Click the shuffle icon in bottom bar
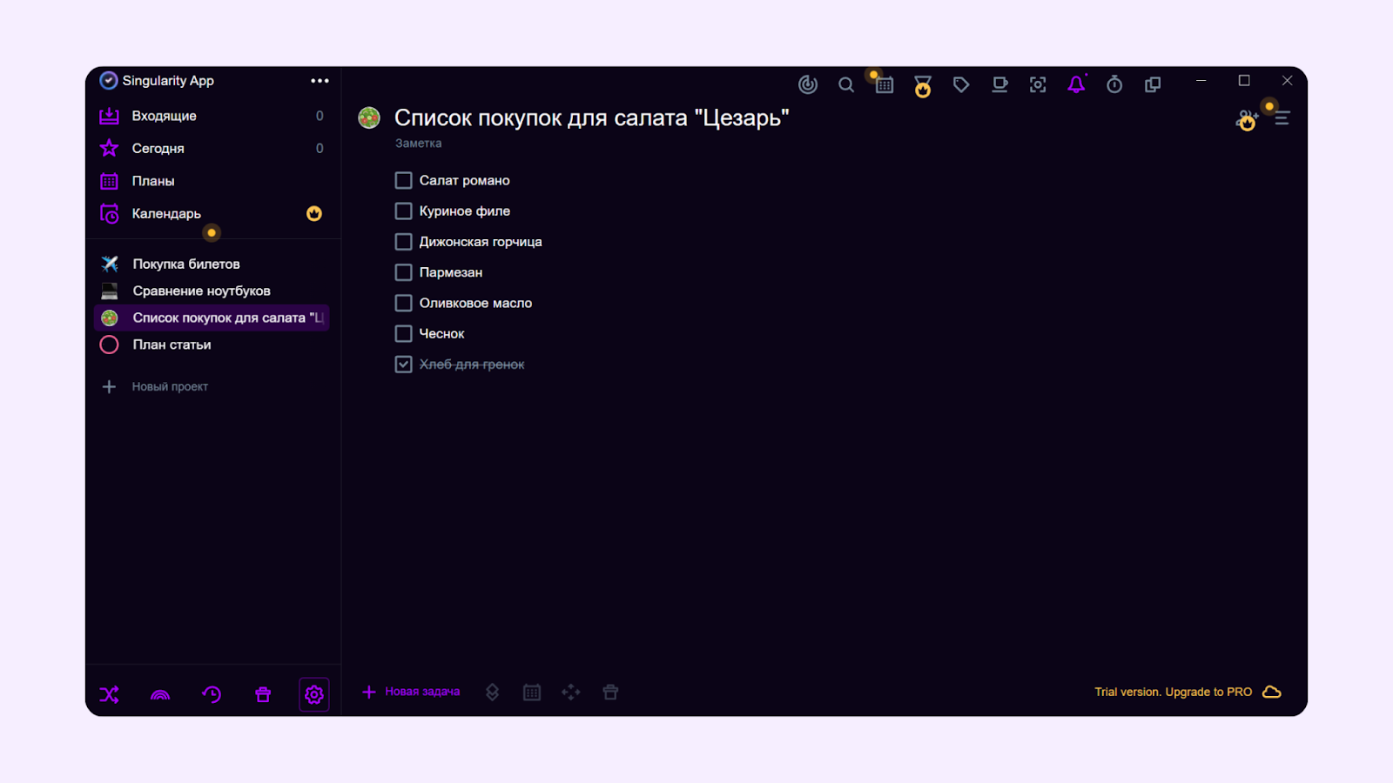The width and height of the screenshot is (1393, 783). [x=109, y=694]
